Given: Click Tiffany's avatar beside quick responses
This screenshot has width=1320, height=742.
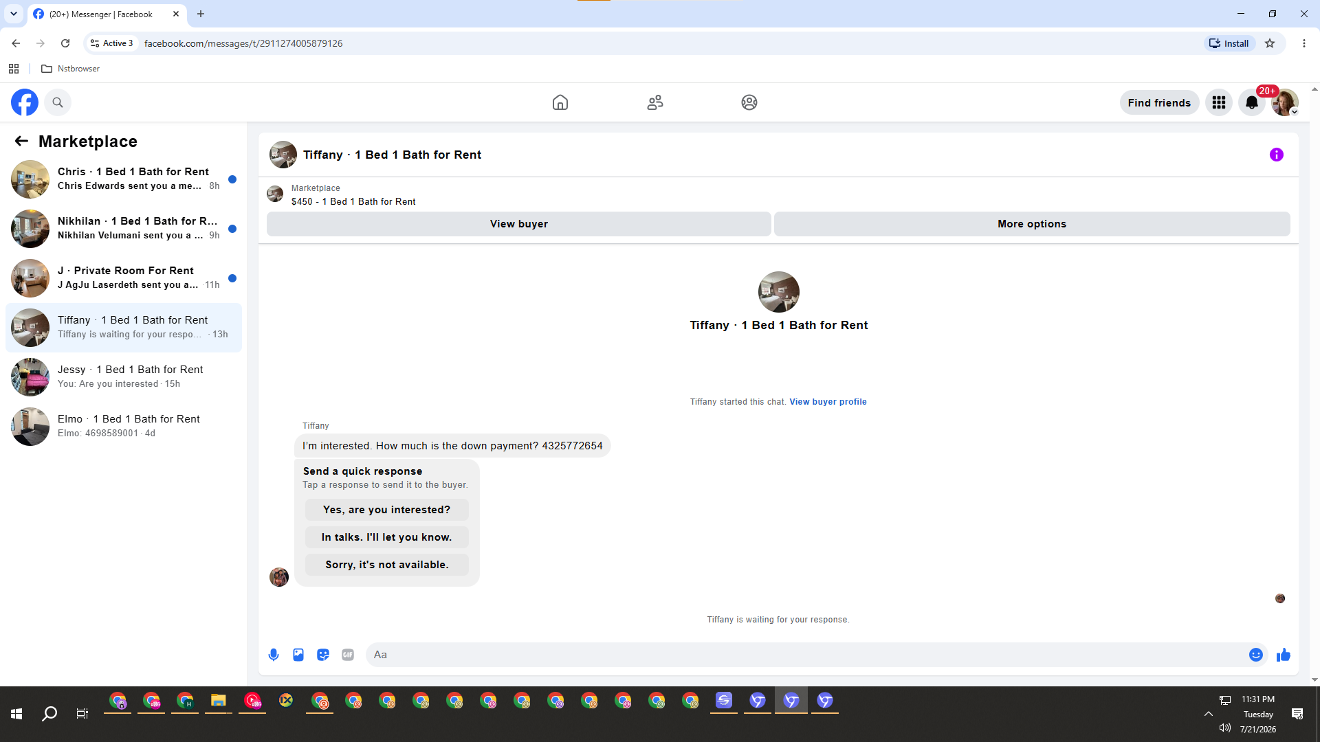Looking at the screenshot, I should (279, 577).
